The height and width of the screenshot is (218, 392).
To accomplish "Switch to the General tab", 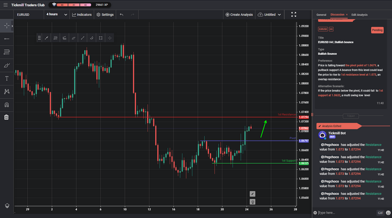I will tap(321, 15).
